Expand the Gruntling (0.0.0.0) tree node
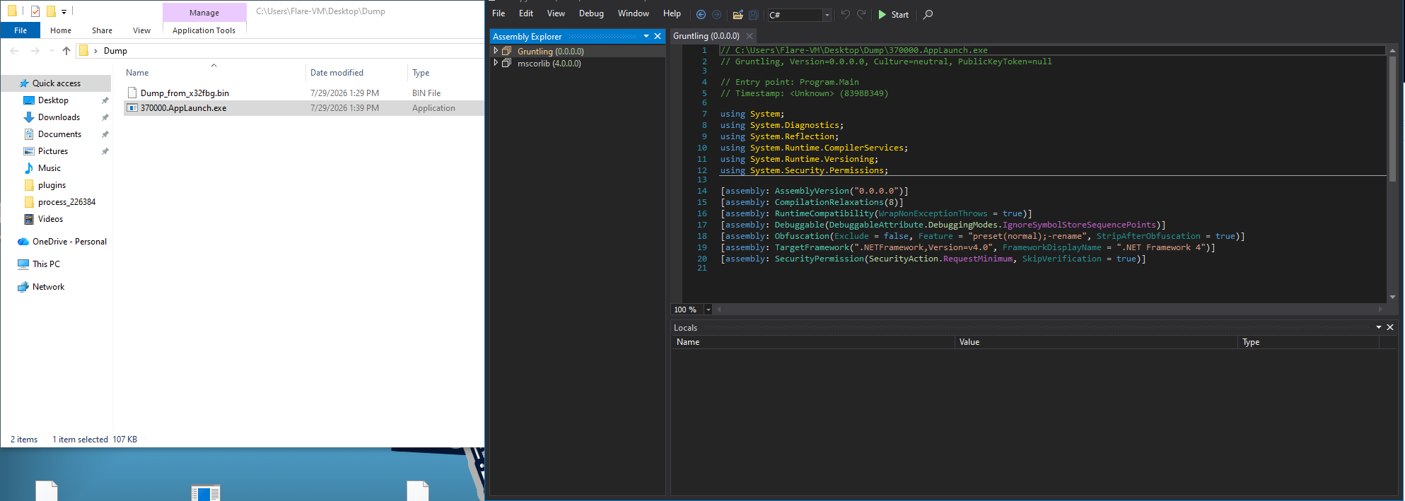The image size is (1405, 501). tap(496, 51)
